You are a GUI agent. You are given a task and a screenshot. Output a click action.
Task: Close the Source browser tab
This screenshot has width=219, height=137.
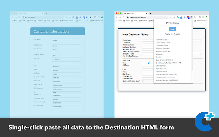[x=38, y=13]
